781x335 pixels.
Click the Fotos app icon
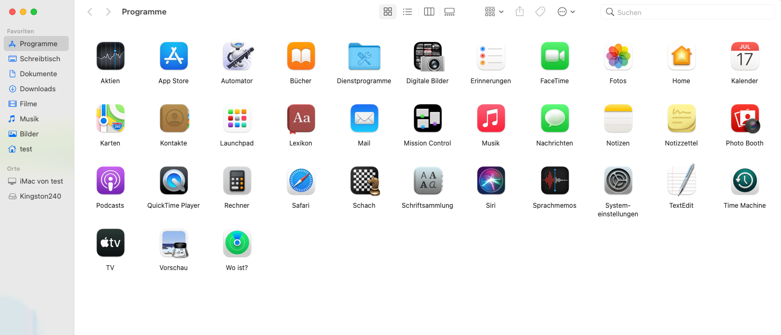point(618,56)
